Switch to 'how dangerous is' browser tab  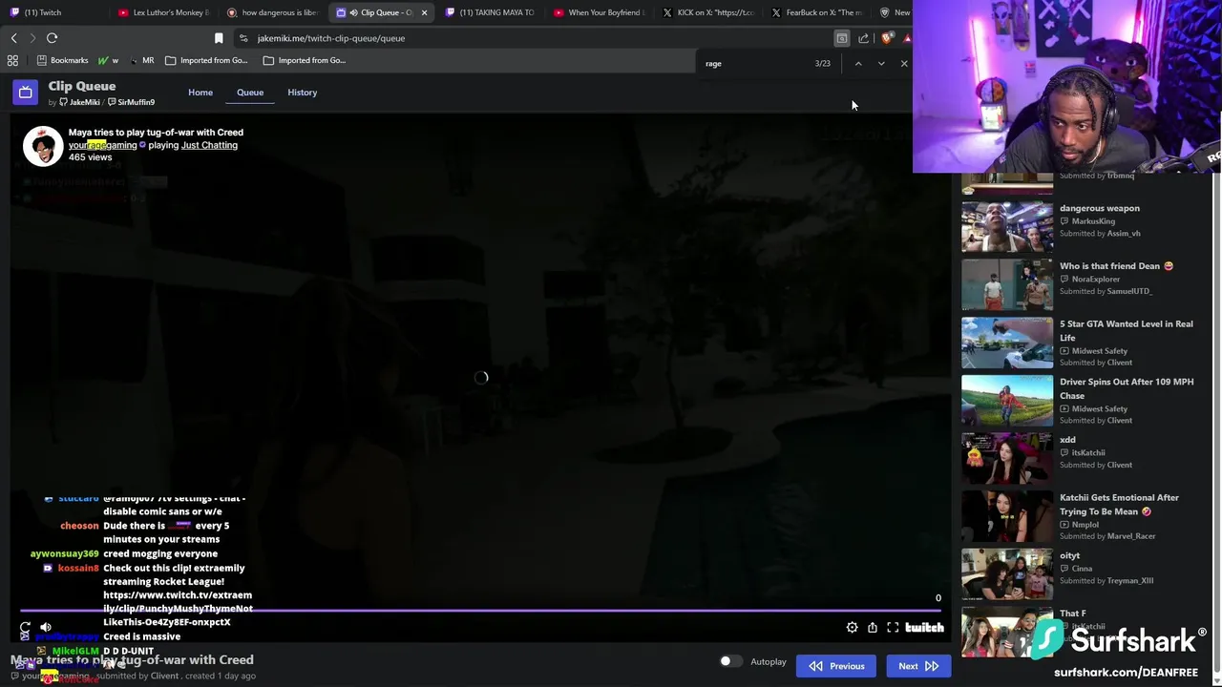coord(272,12)
